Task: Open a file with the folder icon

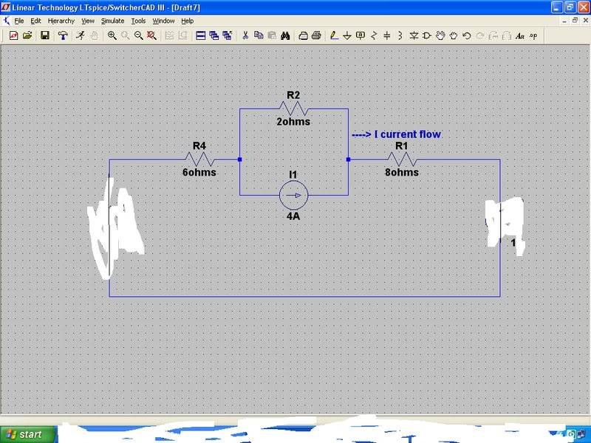Action: click(27, 35)
